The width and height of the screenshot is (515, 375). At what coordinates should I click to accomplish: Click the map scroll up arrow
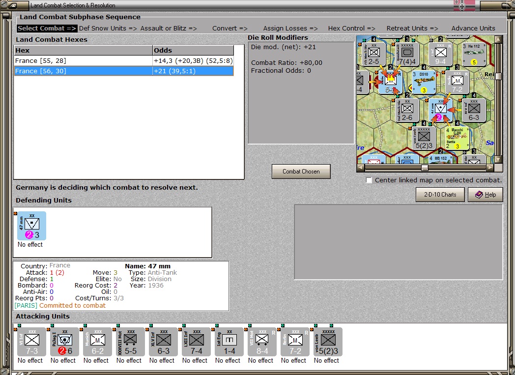(x=498, y=39)
